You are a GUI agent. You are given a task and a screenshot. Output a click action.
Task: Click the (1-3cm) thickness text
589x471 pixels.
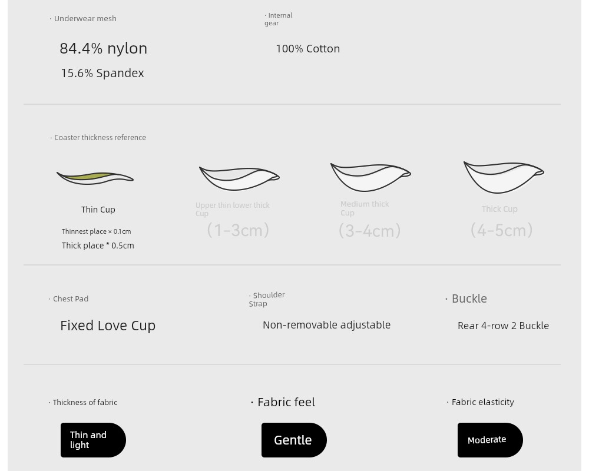pyautogui.click(x=238, y=230)
